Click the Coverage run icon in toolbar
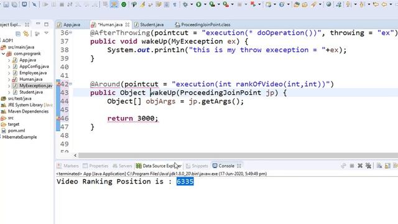 coord(212,4)
